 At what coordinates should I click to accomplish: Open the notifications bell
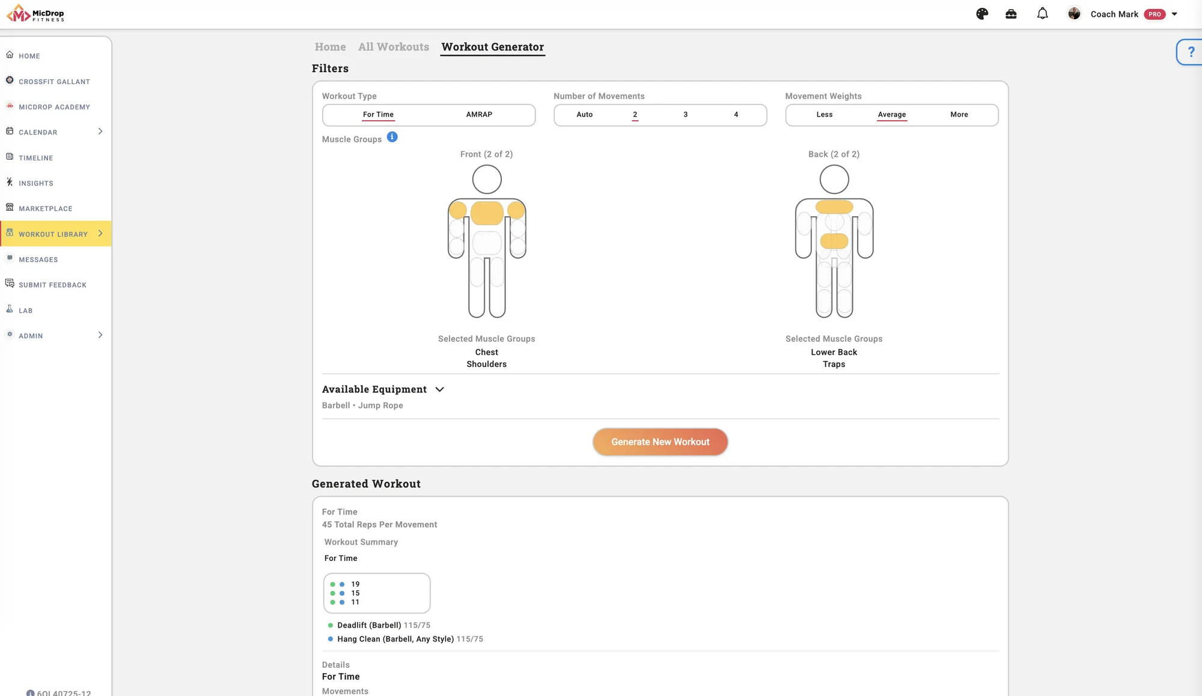point(1043,13)
